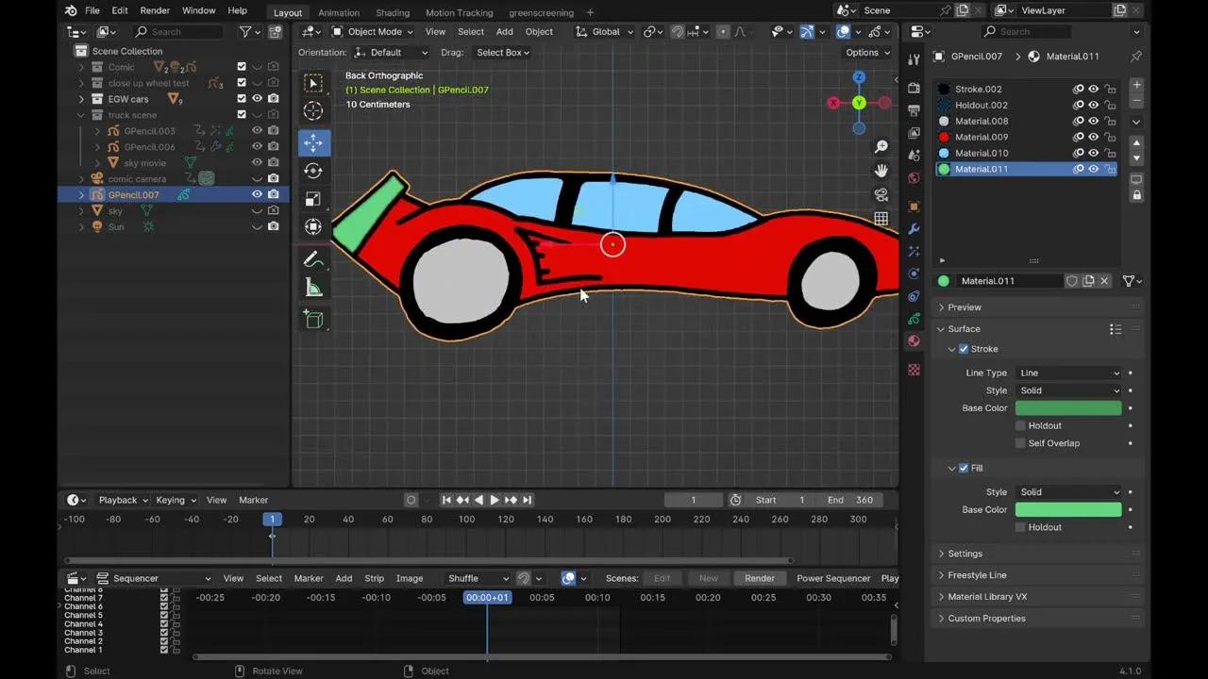Open Material Properties via the sphere icon

912,342
